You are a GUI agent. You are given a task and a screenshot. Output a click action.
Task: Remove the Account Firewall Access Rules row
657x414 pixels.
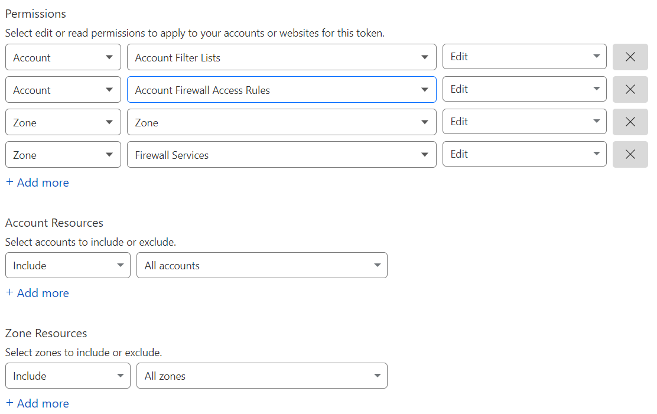pos(630,89)
